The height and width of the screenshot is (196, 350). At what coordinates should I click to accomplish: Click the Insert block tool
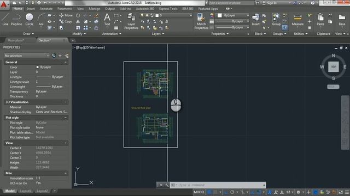pos(255,20)
